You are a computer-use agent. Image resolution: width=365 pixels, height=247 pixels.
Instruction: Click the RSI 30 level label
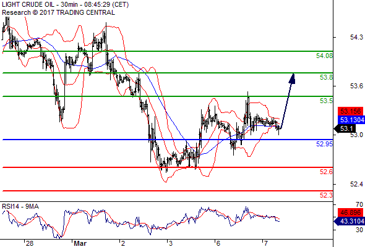[359, 230]
